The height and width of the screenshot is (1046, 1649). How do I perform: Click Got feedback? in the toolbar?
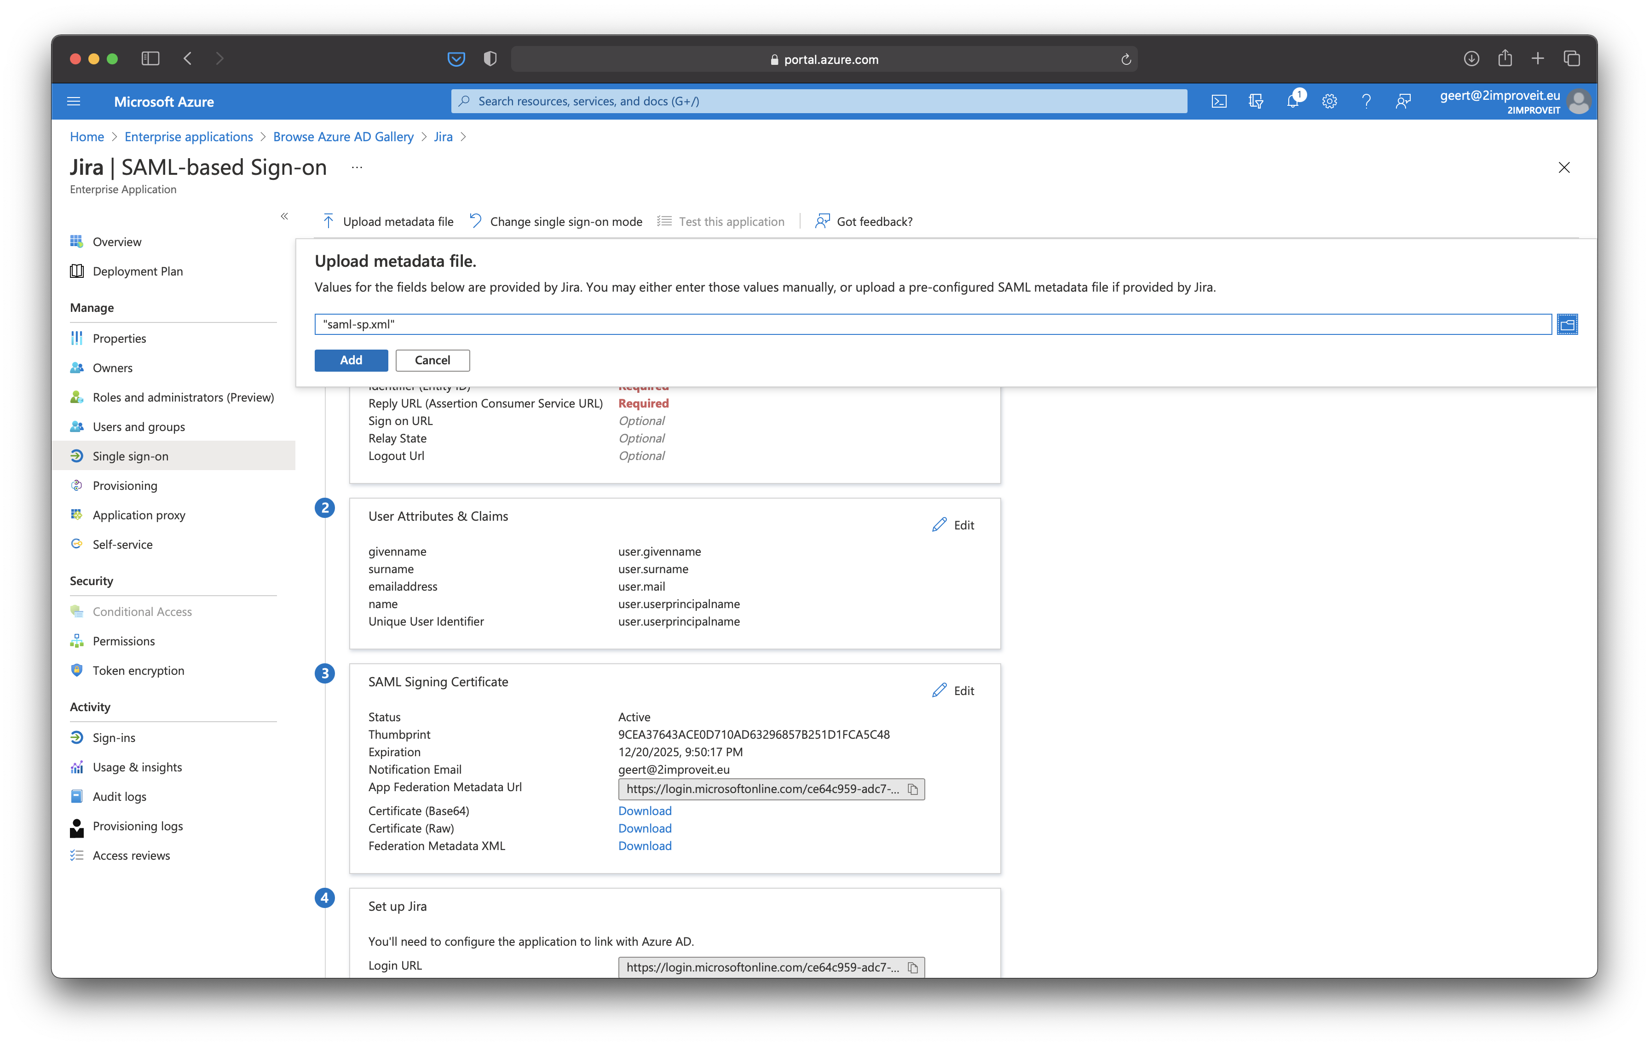click(864, 221)
